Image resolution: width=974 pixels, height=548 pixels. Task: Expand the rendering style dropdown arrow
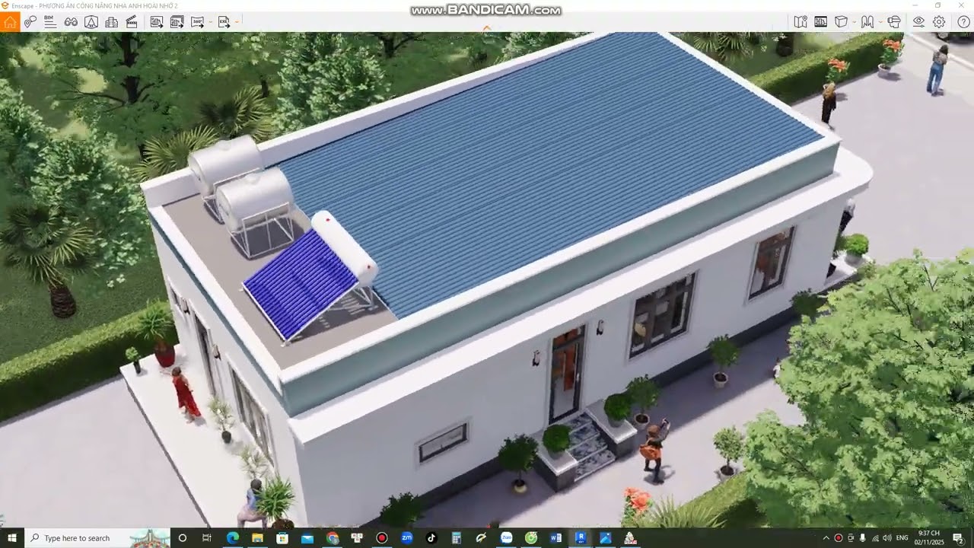click(854, 22)
